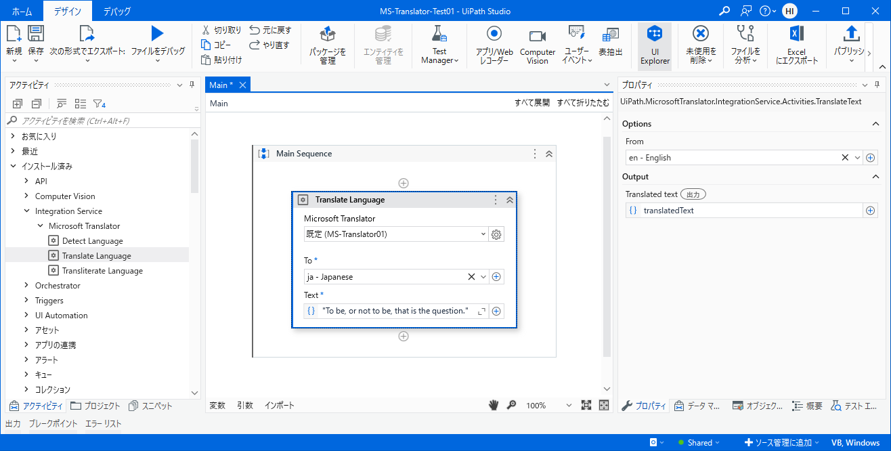Open search magnifier in title bar
This screenshot has width=891, height=451.
pos(724,11)
